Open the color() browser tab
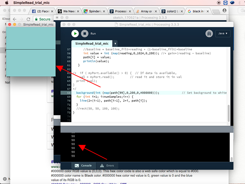 172,11
